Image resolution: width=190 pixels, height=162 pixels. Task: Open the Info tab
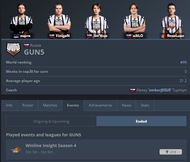9,105
